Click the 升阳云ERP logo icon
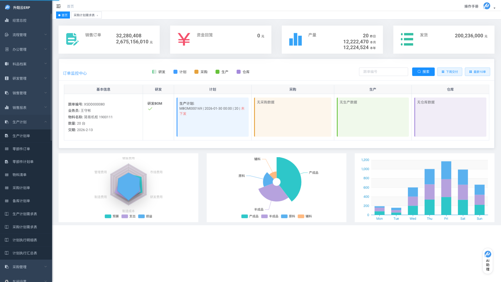Screen dimensions: 501x282 (7, 7)
